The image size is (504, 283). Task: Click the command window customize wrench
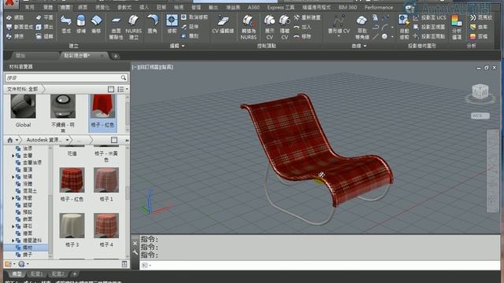tap(135, 253)
